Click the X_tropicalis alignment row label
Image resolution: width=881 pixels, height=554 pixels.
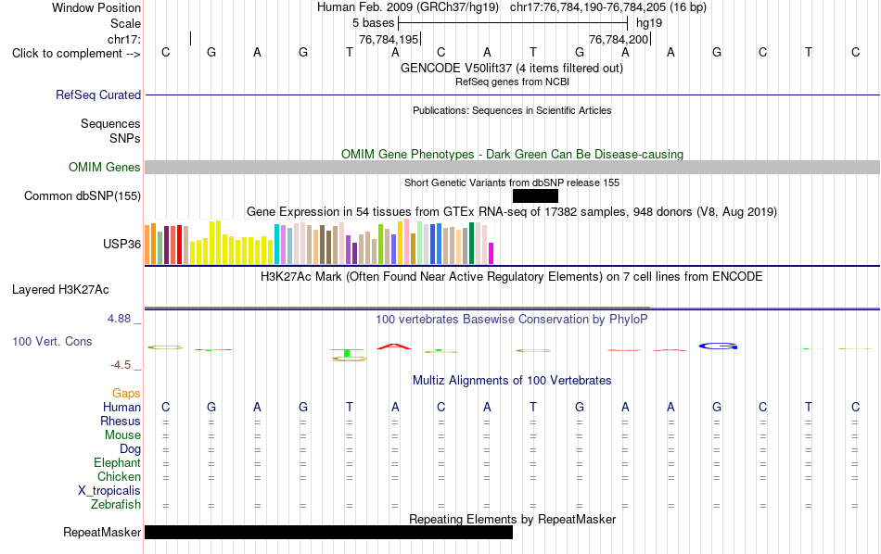click(x=109, y=491)
